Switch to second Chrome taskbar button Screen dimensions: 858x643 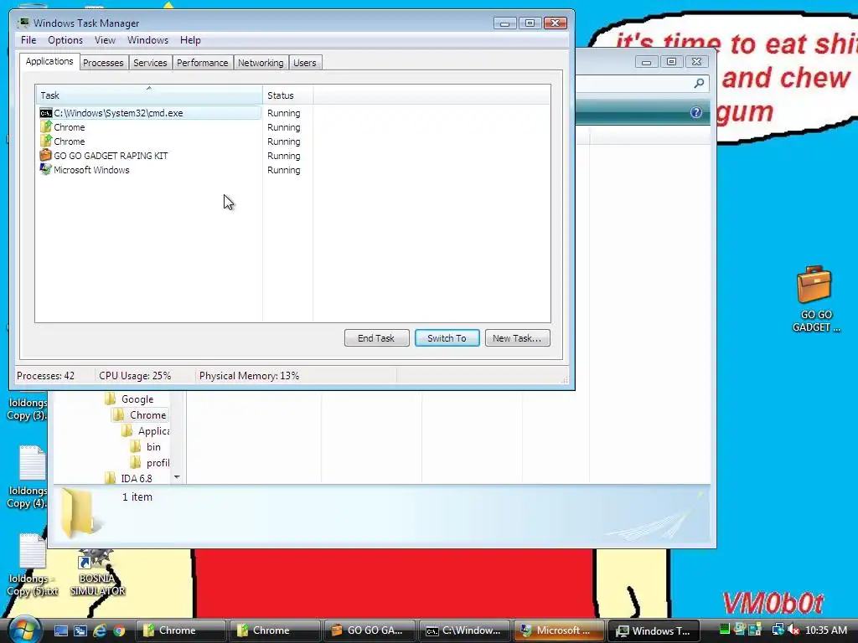point(275,630)
